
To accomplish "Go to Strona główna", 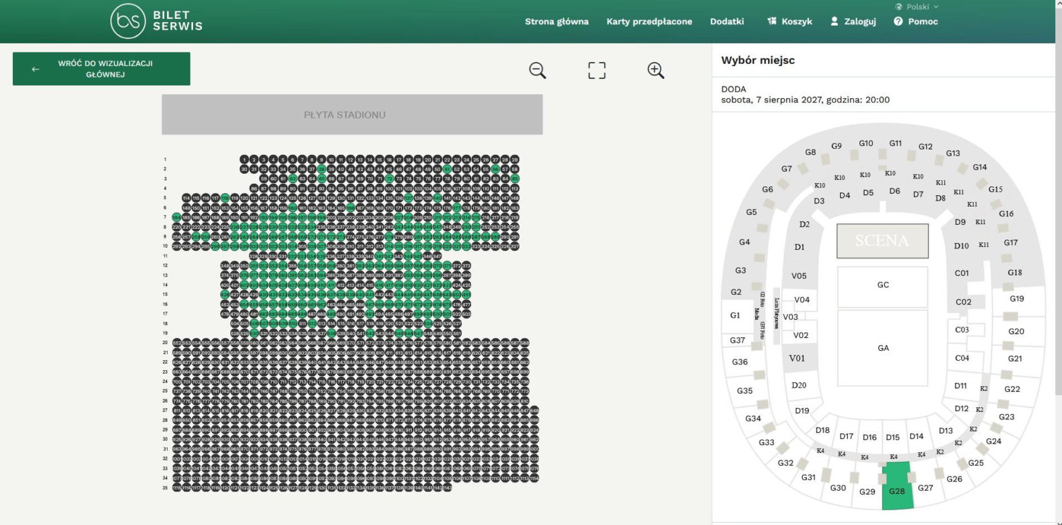I will click(557, 22).
